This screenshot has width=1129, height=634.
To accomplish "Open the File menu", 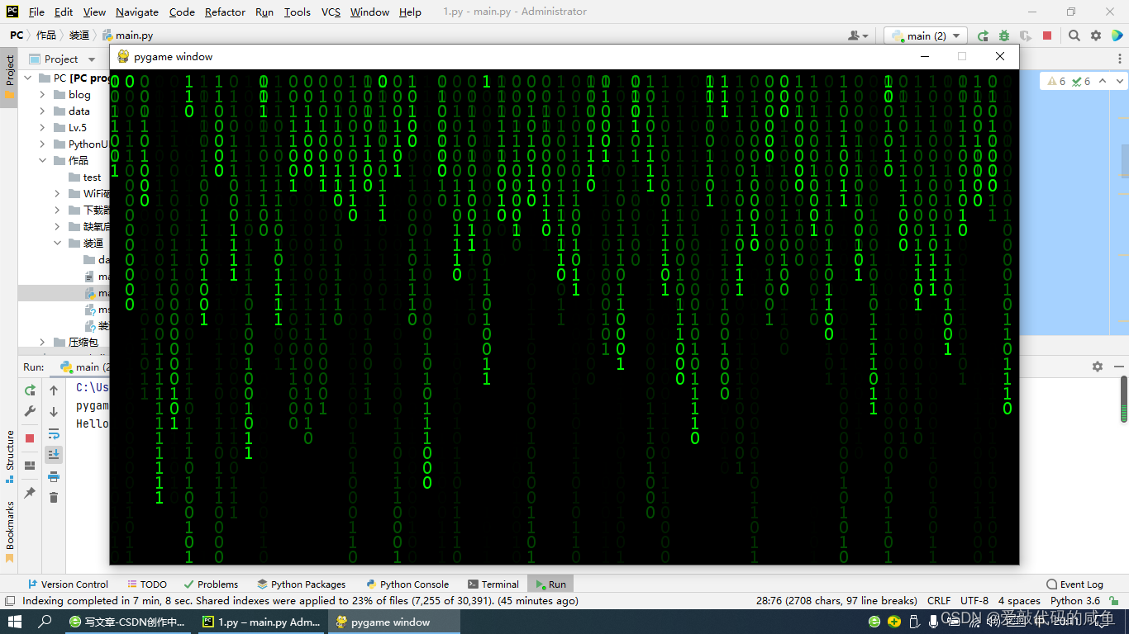I will (36, 12).
